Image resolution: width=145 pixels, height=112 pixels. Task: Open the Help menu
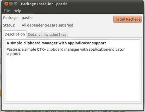point(17,11)
